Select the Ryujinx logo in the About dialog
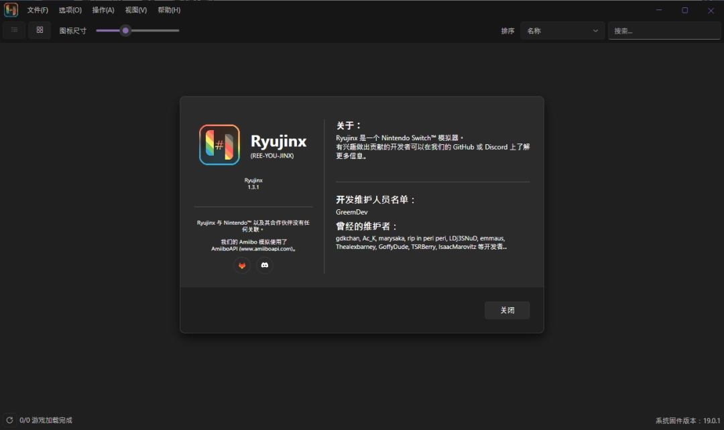Image resolution: width=724 pixels, height=430 pixels. 219,145
